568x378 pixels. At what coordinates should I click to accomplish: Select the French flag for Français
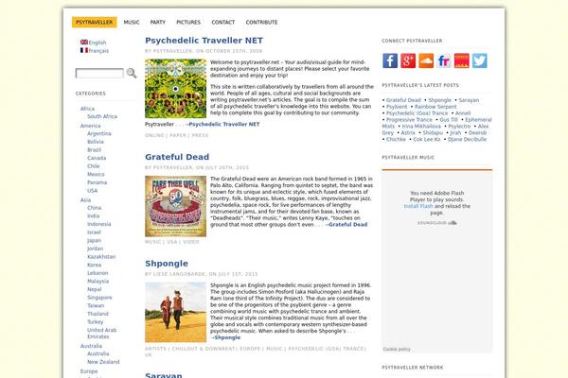click(x=84, y=50)
